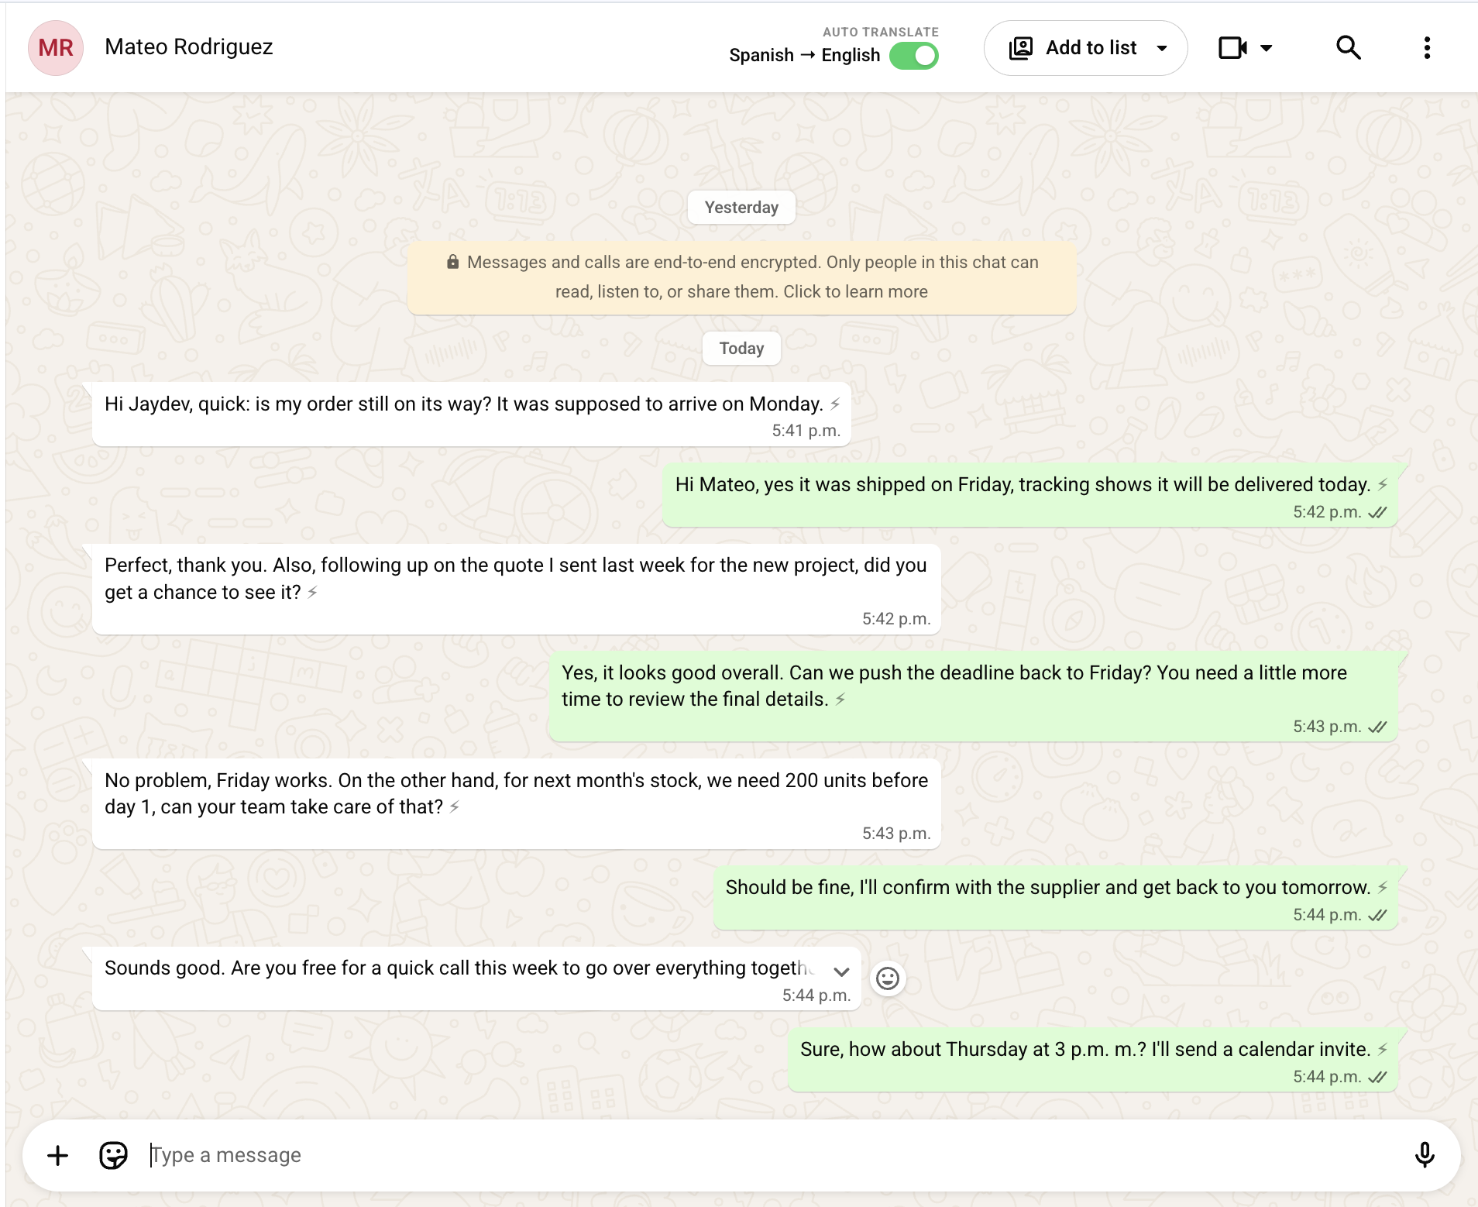
Task: Click translation bolt after 'chance to see it?'
Action: point(312,593)
